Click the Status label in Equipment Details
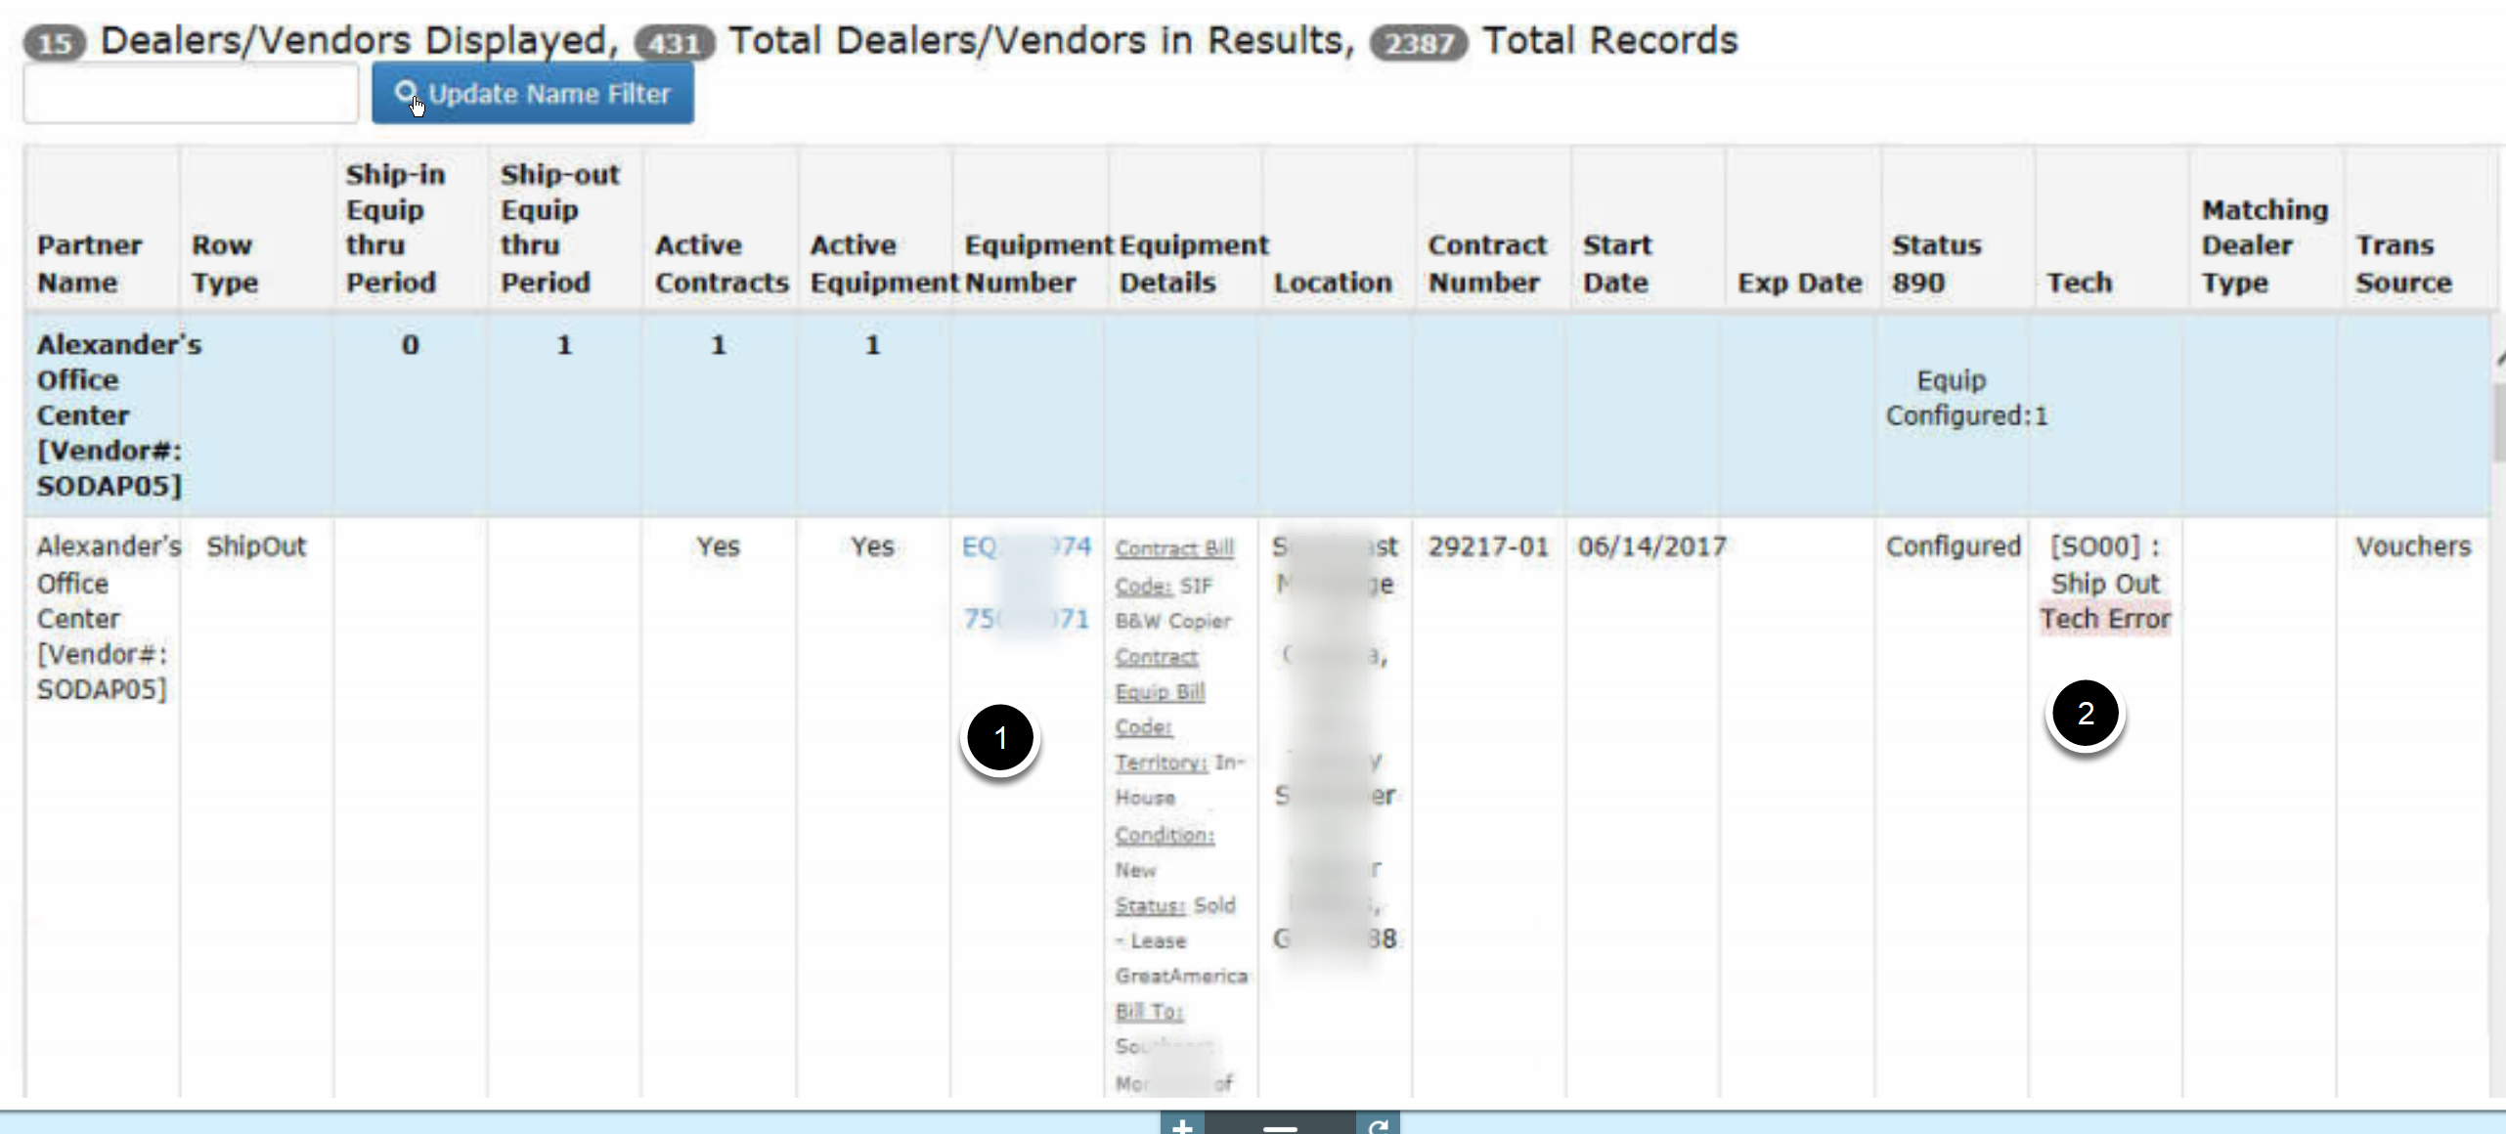Viewport: 2506px width, 1134px height. coord(1150,906)
